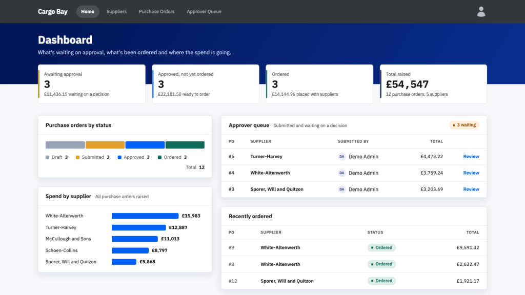The width and height of the screenshot is (525, 295).
Task: Click the Ordered legend swatch
Action: pyautogui.click(x=160, y=157)
